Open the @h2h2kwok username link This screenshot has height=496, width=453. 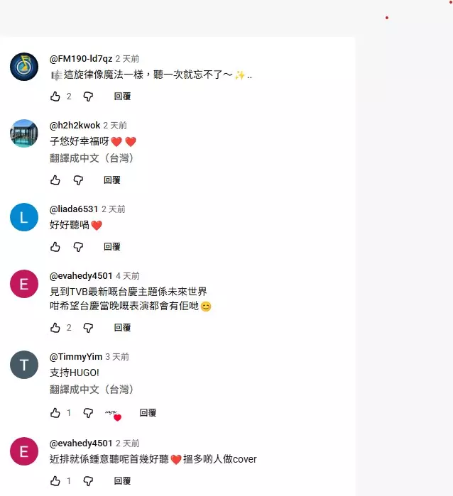(x=75, y=126)
